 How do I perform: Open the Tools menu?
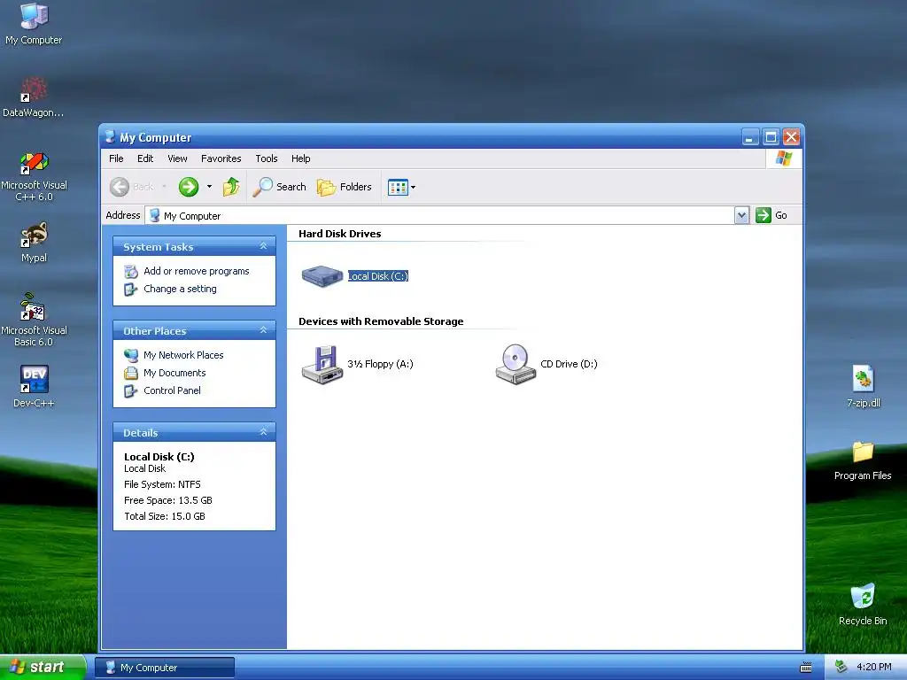[267, 158]
